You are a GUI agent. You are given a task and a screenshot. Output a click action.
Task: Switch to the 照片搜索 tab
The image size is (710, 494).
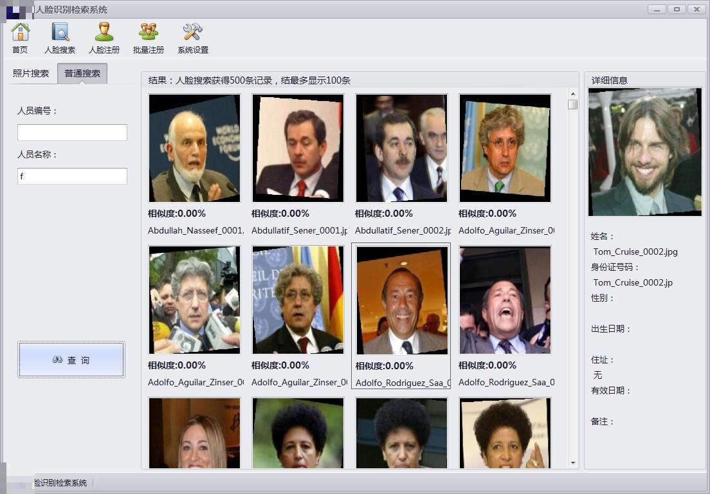point(31,73)
